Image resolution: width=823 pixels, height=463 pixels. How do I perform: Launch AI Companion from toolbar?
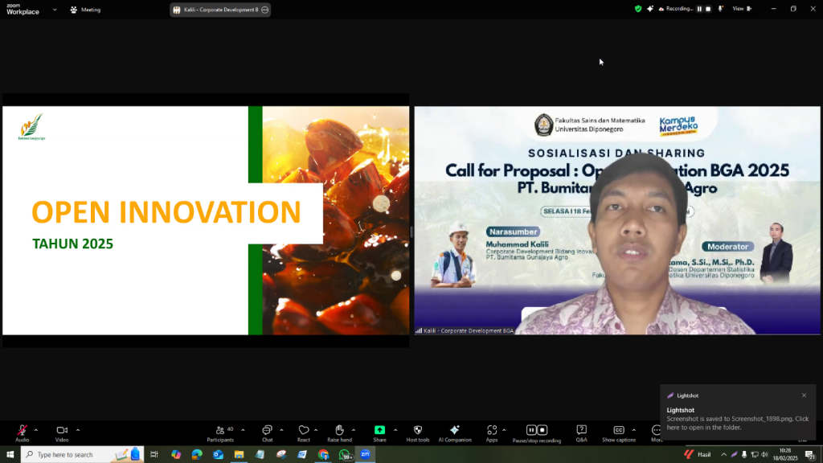[455, 431]
